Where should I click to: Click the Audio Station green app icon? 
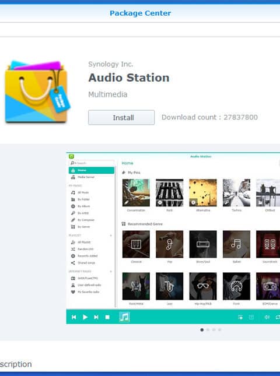[71, 156]
